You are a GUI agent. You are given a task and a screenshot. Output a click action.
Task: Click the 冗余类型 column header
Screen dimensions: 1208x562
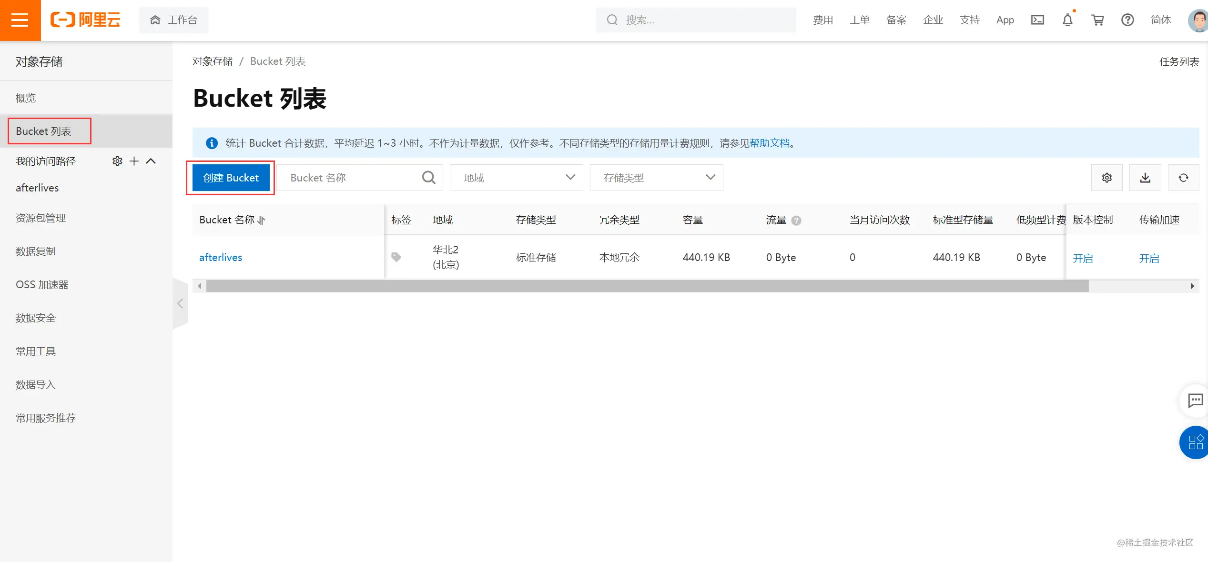[619, 220]
